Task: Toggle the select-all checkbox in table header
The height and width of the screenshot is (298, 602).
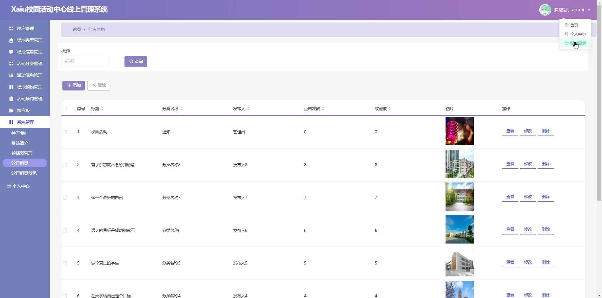Action: (x=65, y=109)
